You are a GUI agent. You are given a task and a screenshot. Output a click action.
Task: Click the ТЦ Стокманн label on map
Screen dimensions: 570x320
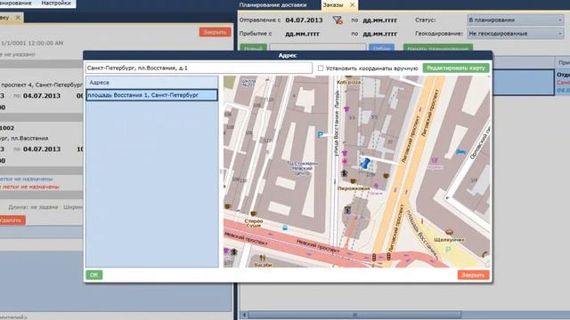point(302,168)
